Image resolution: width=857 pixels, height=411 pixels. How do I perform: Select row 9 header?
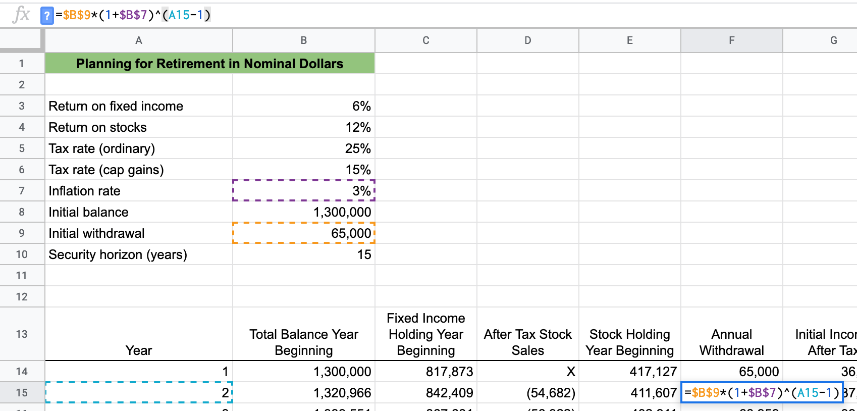22,233
